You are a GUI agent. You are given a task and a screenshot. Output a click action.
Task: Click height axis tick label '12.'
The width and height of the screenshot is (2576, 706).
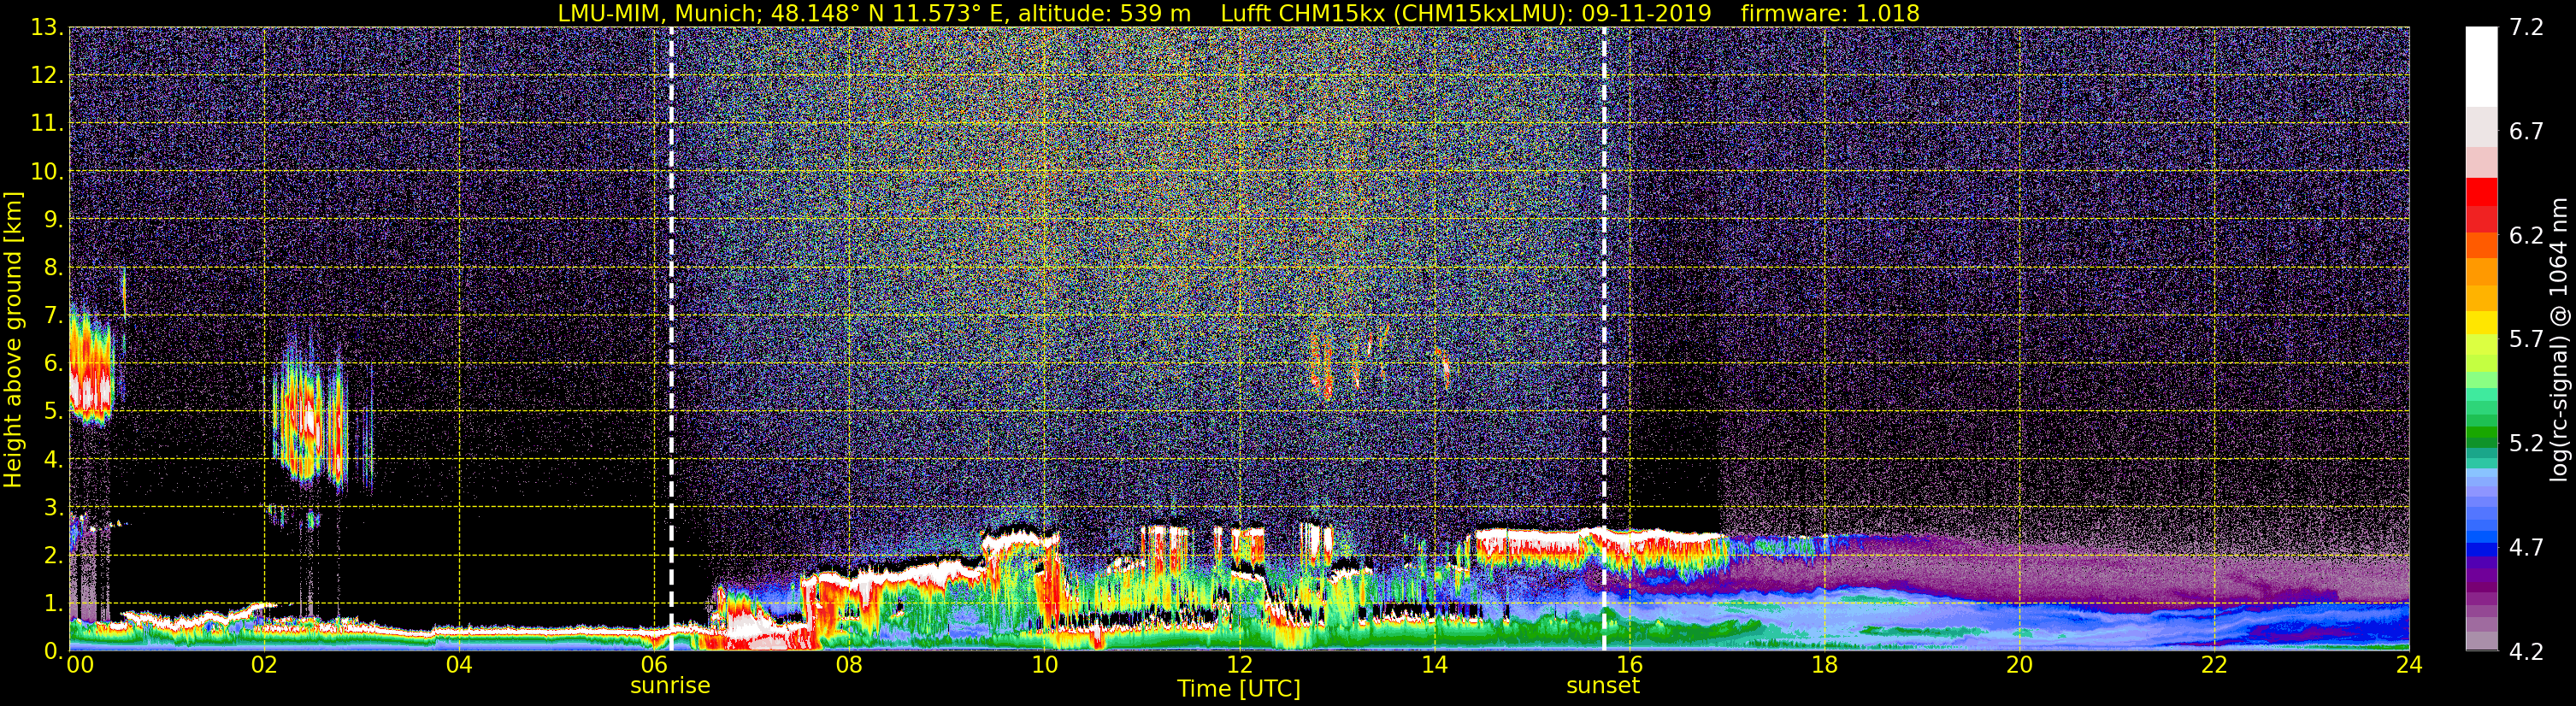click(x=48, y=75)
